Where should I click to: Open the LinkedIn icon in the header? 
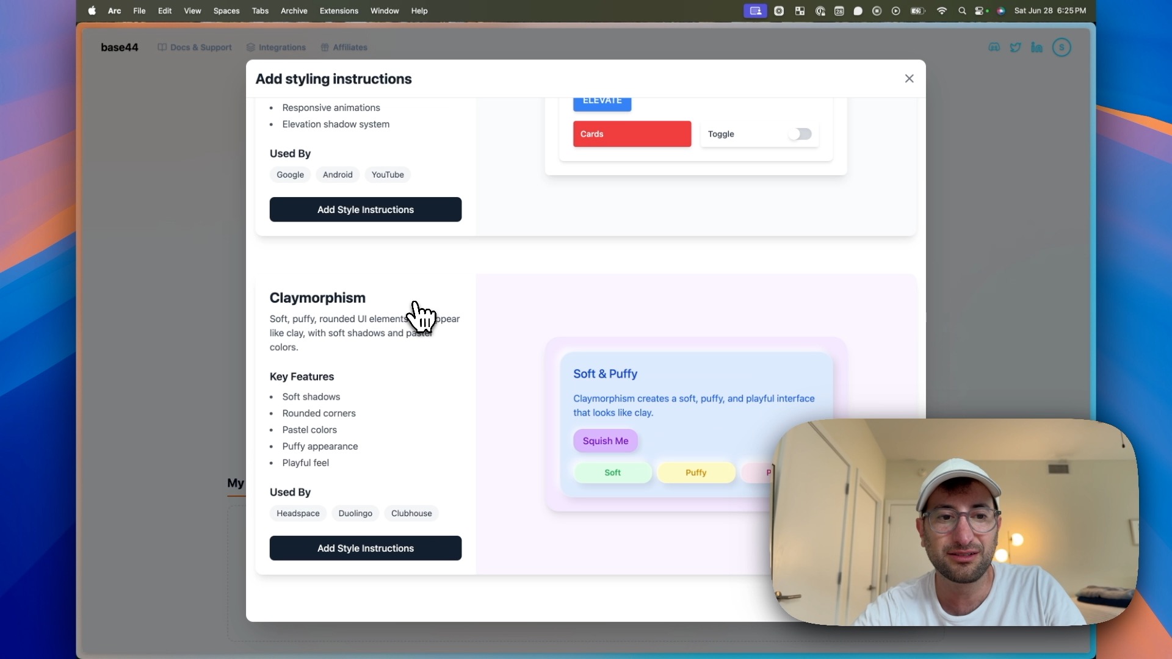coord(1037,47)
